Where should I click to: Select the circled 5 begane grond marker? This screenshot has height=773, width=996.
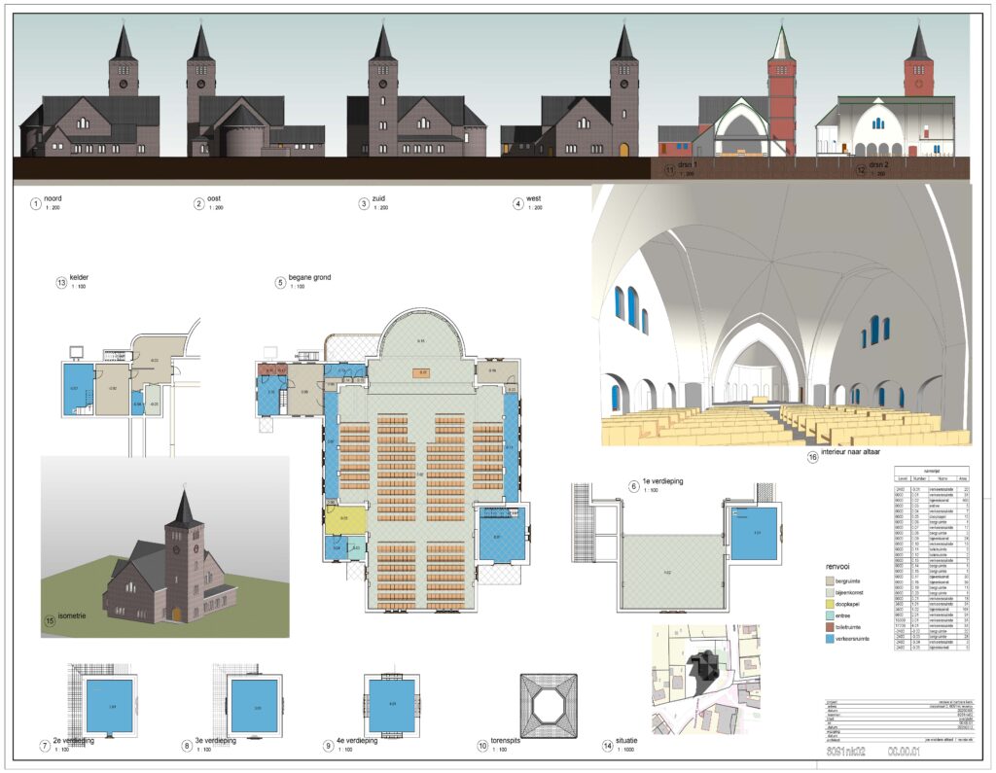pyautogui.click(x=280, y=283)
